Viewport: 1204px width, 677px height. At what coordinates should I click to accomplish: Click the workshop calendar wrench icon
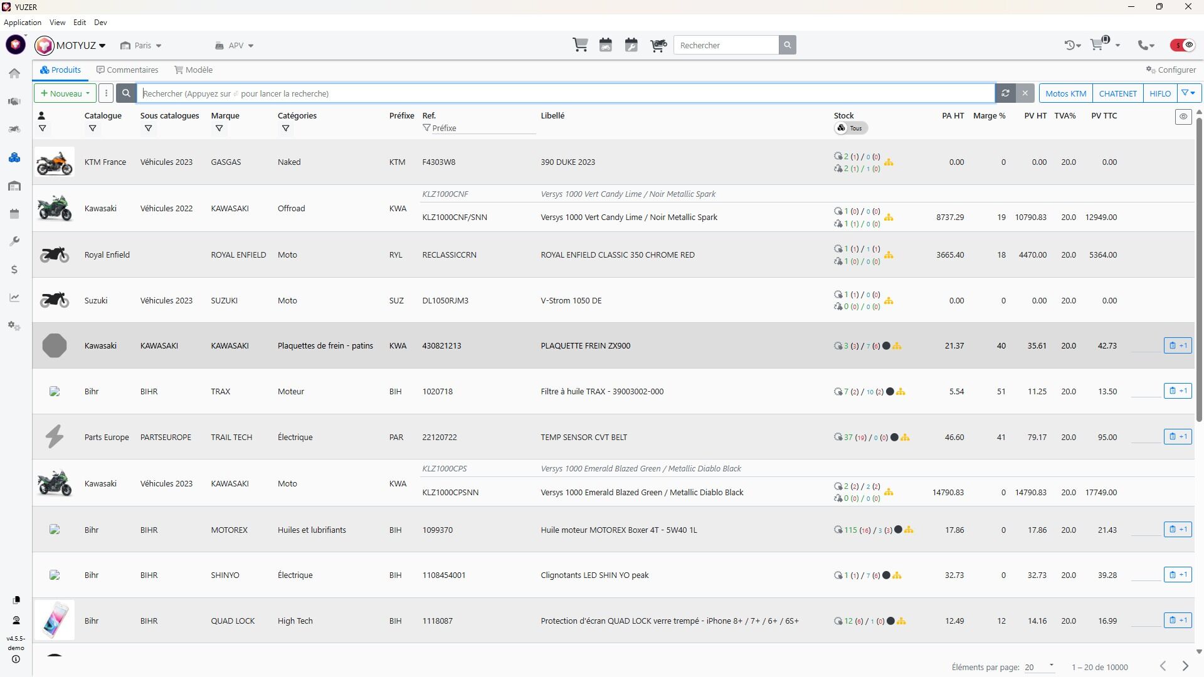click(631, 45)
